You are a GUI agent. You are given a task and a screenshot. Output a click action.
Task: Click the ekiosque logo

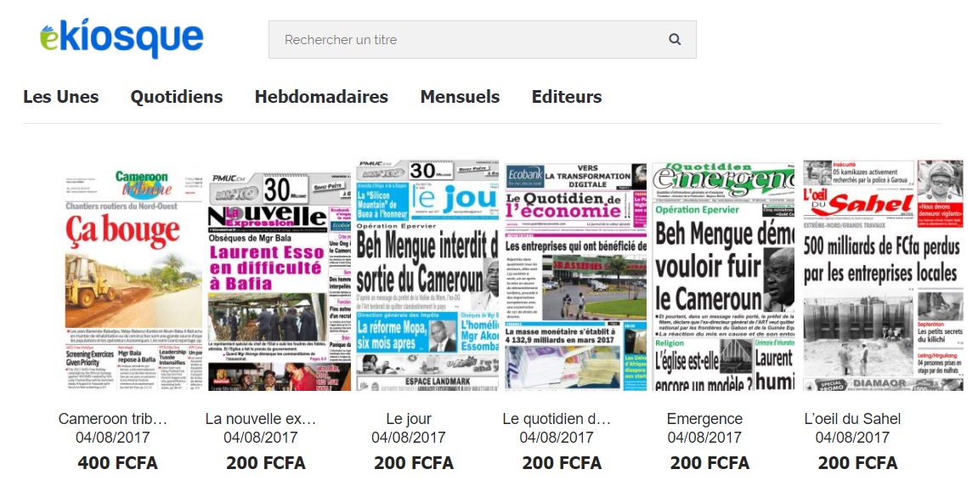[x=122, y=38]
